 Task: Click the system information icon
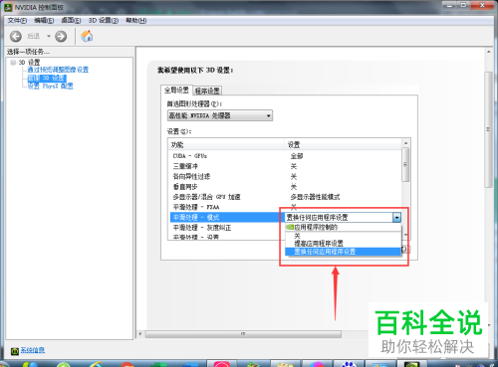click(15, 351)
